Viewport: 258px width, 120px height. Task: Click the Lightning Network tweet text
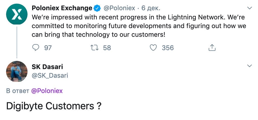pyautogui.click(x=139, y=26)
